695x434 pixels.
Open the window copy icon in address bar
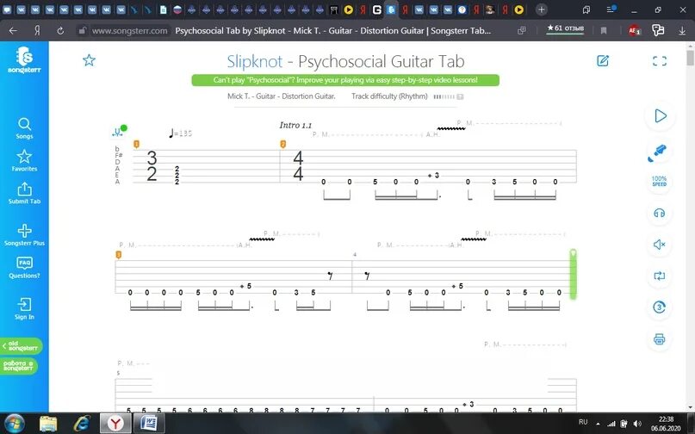522,31
